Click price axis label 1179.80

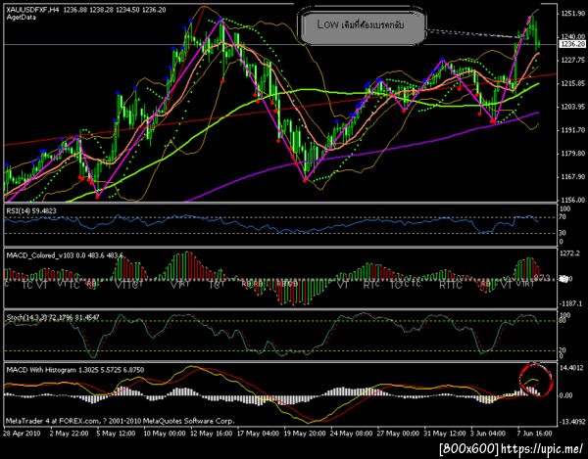point(573,153)
